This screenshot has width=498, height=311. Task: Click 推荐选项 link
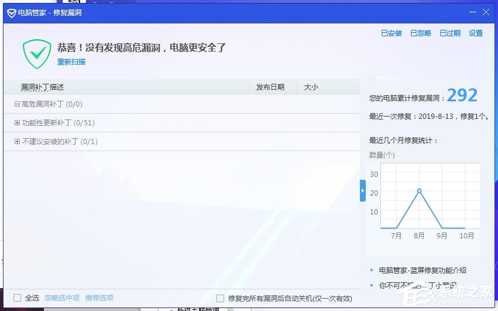tap(99, 298)
